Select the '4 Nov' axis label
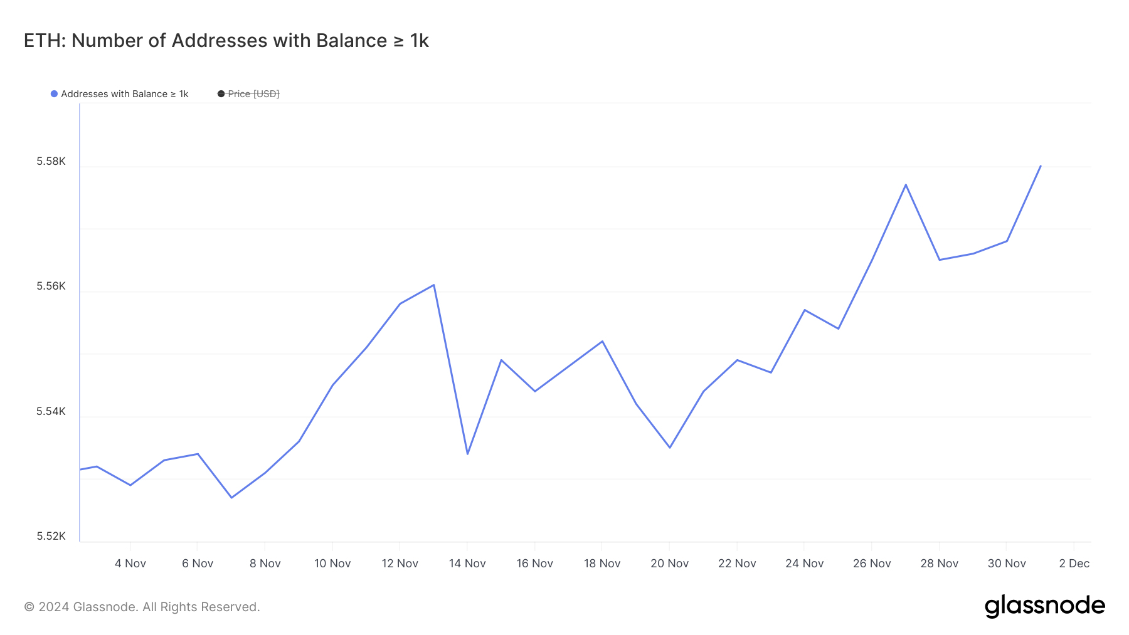1129x635 pixels. tap(130, 563)
